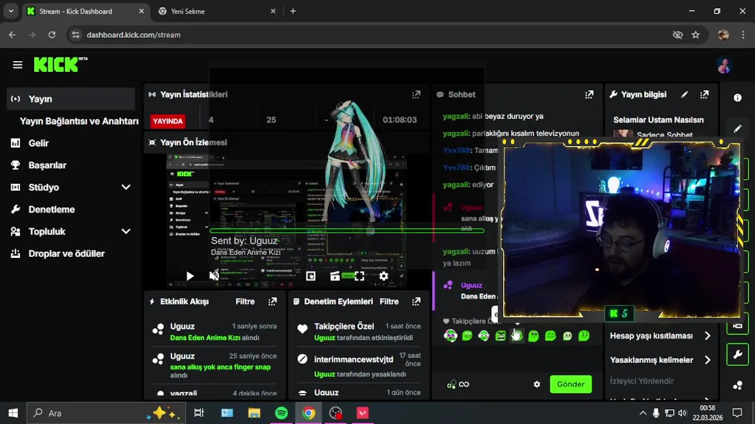Open Yayın Bağlantısı ve Anahtarı
Screen dimensions: 755x424
pos(79,121)
